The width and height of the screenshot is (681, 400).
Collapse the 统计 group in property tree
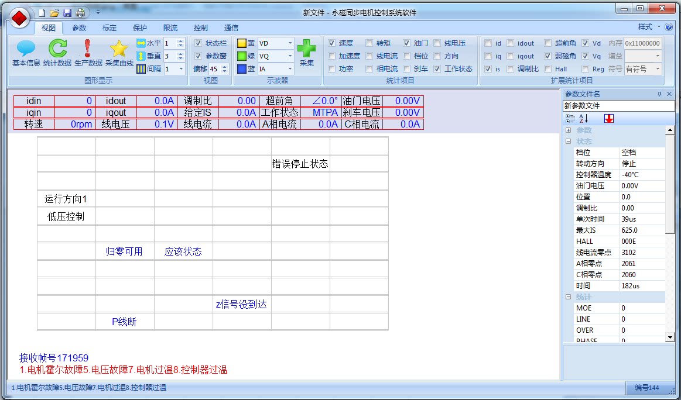pyautogui.click(x=568, y=296)
